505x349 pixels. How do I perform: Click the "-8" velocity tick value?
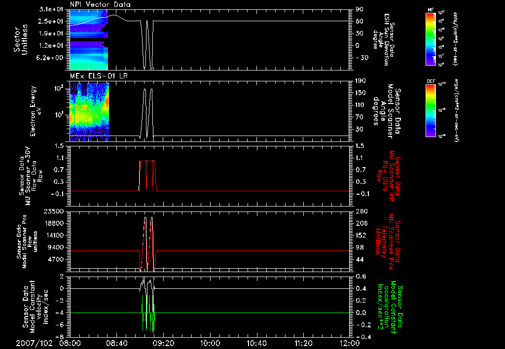(60, 337)
